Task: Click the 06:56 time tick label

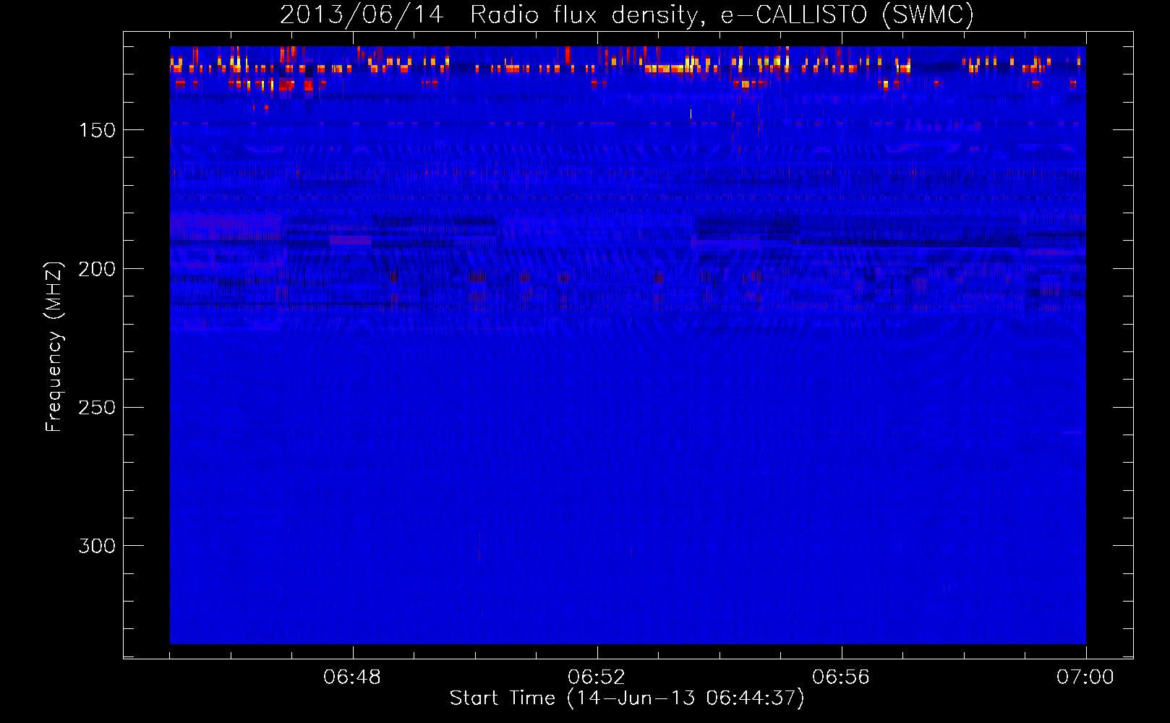Action: (x=841, y=677)
